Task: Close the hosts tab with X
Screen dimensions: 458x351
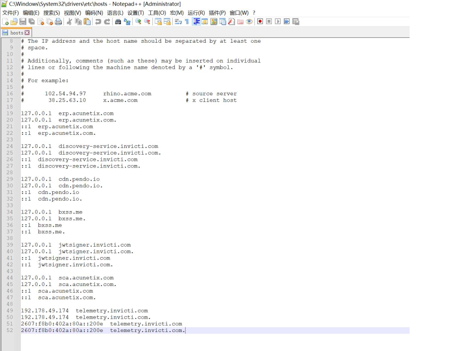Action: (27, 33)
